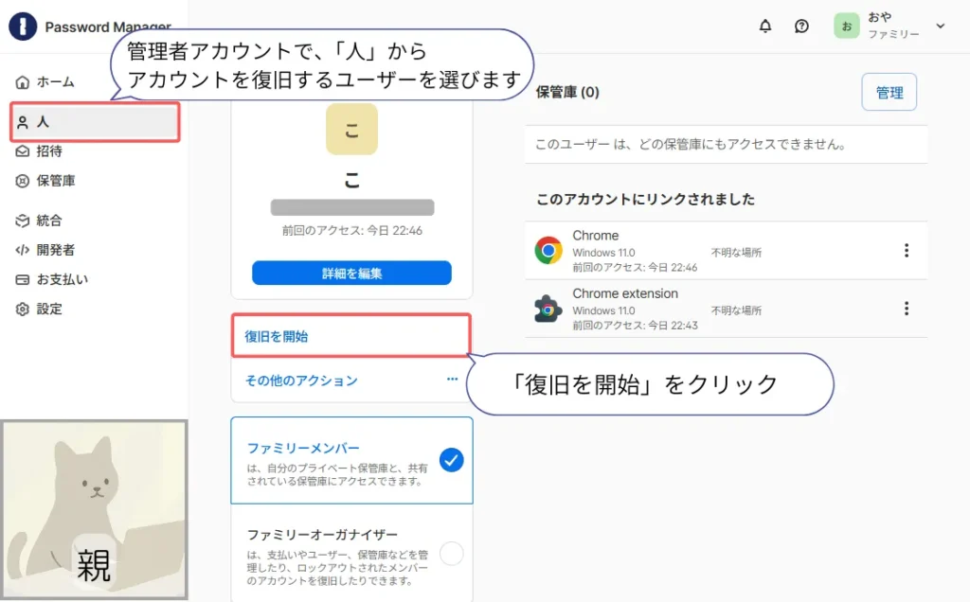This screenshot has height=602, width=970.
Task: Open the 統合 (Integrations) icon
Action: point(23,221)
